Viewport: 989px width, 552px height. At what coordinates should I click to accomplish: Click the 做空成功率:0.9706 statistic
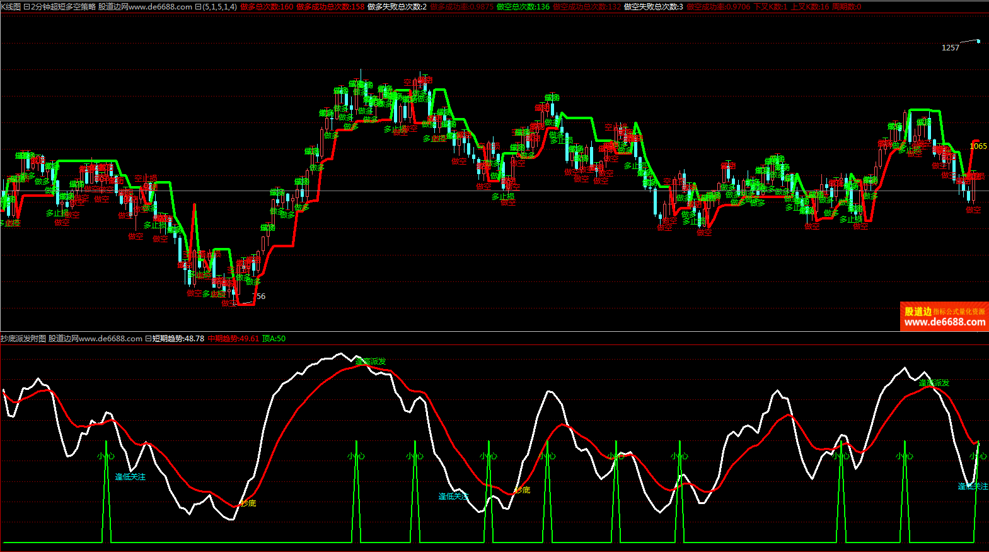tap(718, 7)
